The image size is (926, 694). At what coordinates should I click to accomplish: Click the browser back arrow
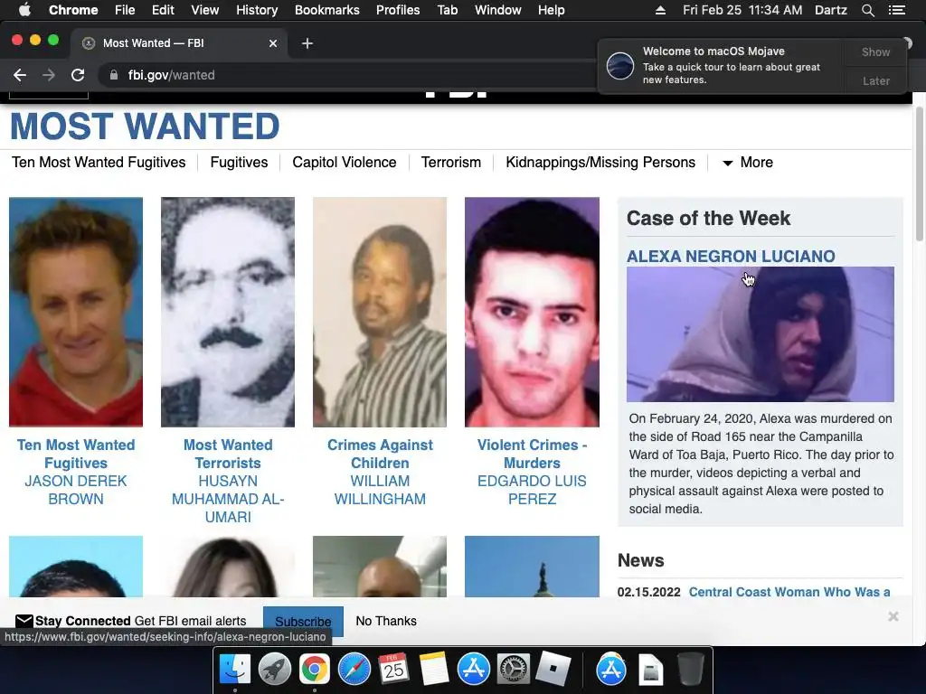coord(20,75)
